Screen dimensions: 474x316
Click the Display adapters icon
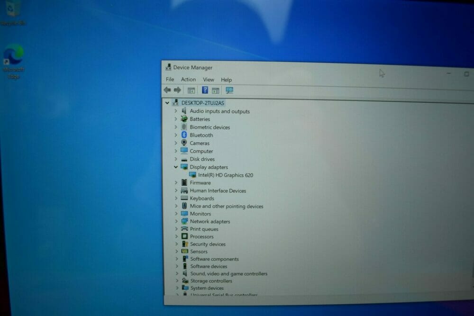(184, 167)
